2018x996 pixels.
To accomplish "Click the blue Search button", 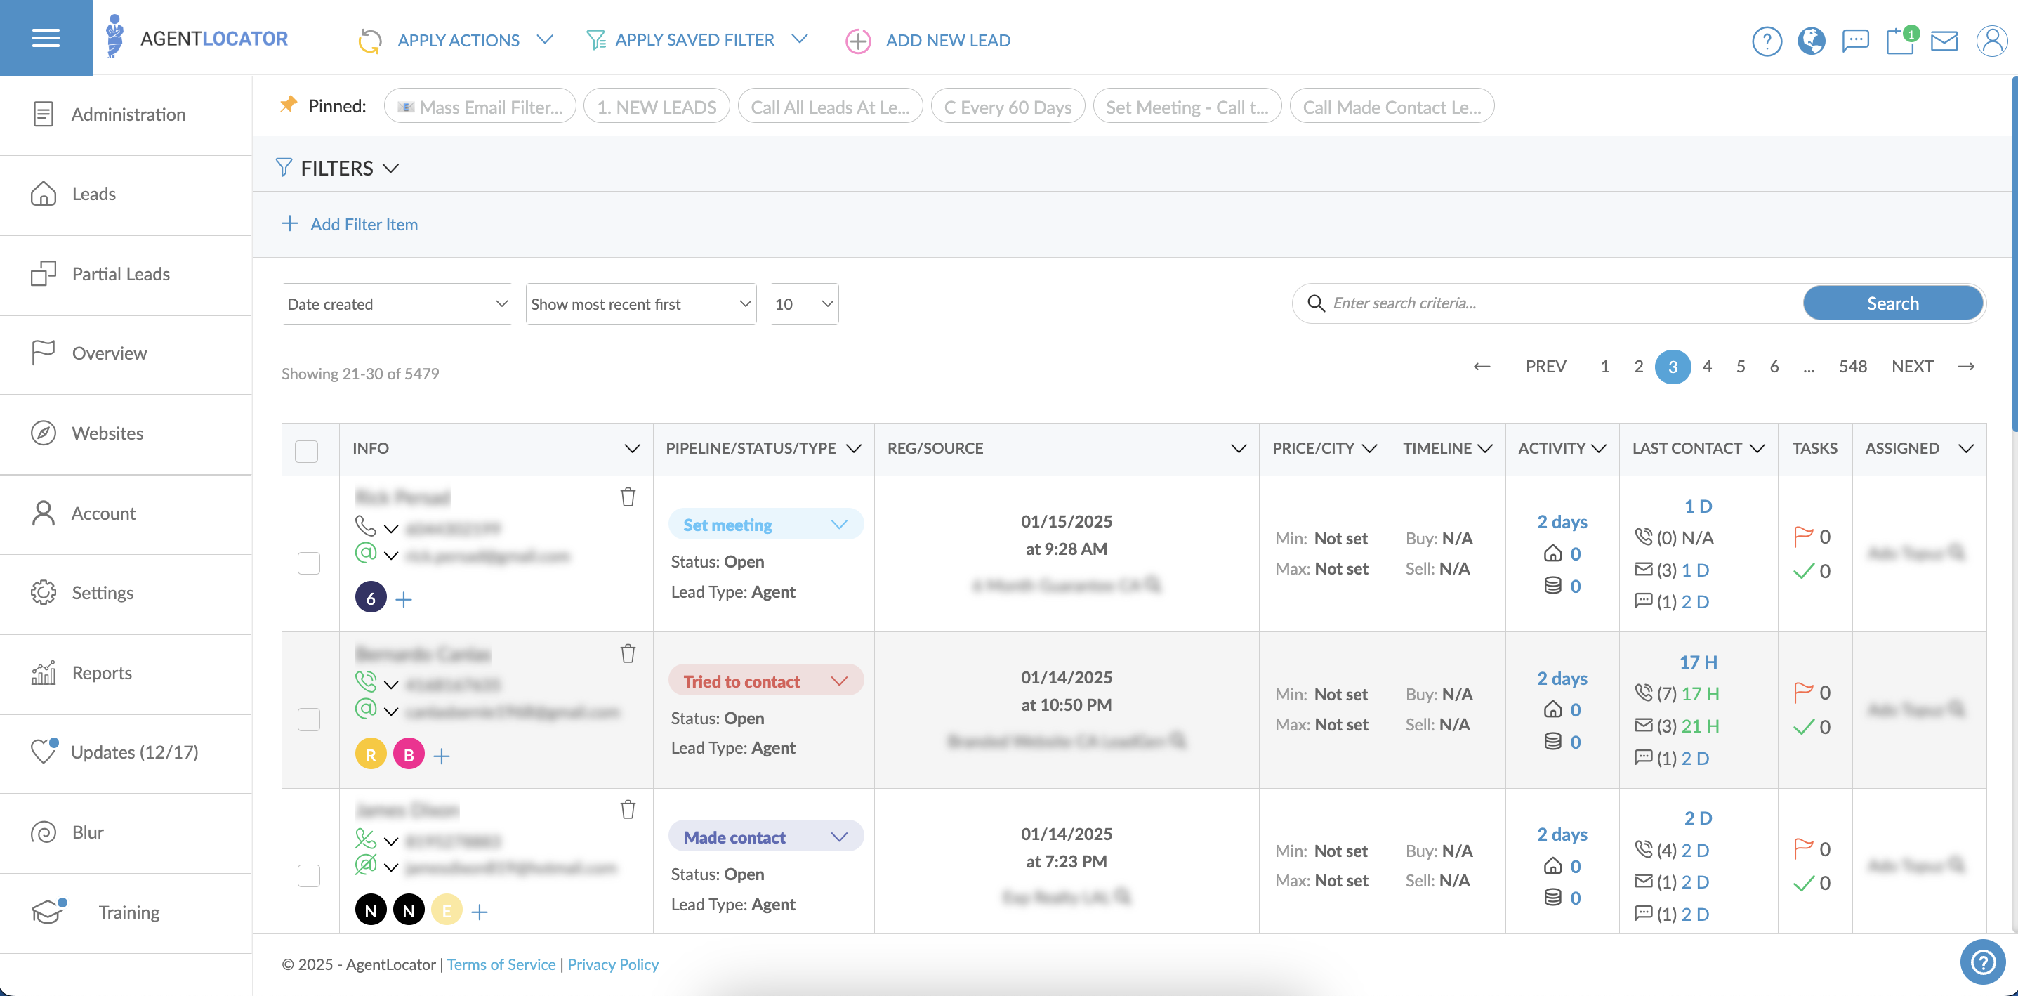I will tap(1892, 303).
